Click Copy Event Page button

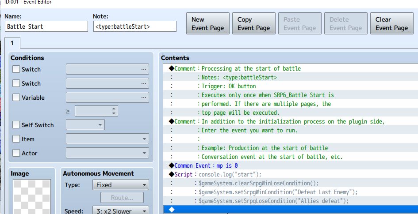pos(254,23)
